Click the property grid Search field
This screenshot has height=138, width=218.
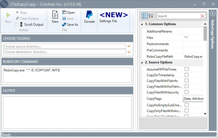tap(178, 16)
